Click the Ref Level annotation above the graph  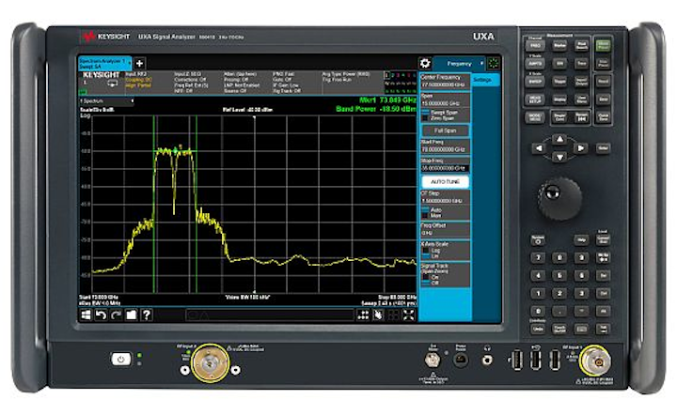[x=247, y=110]
